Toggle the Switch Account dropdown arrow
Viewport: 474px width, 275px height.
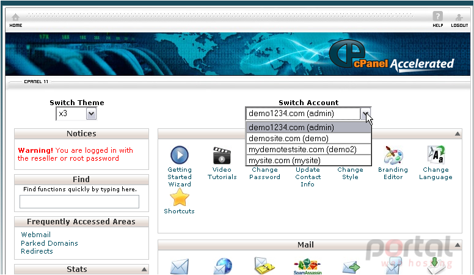[x=365, y=114]
